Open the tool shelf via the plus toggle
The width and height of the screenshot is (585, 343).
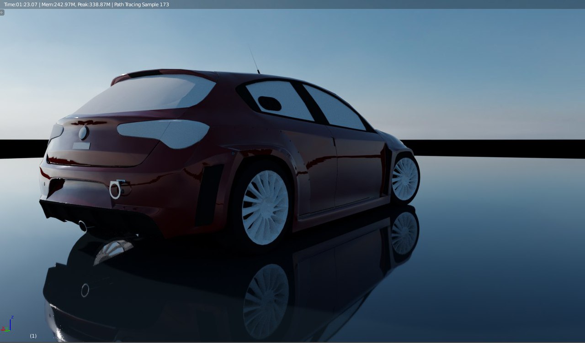(2, 13)
